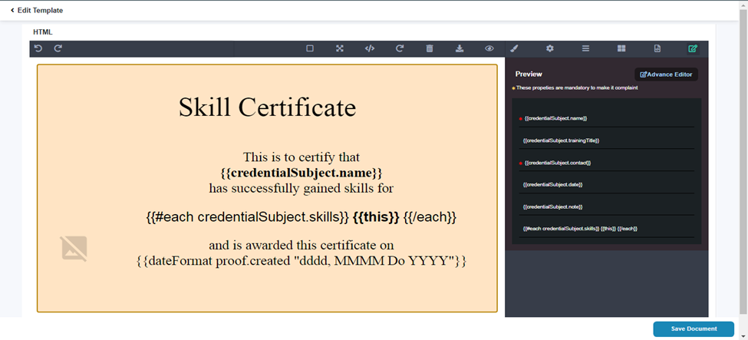This screenshot has width=748, height=340.
Task: Open the code view icon
Action: pyautogui.click(x=369, y=48)
